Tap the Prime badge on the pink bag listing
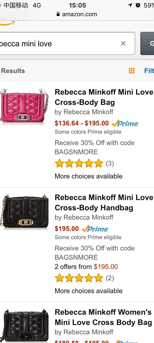This screenshot has height=343, width=154. [125, 123]
